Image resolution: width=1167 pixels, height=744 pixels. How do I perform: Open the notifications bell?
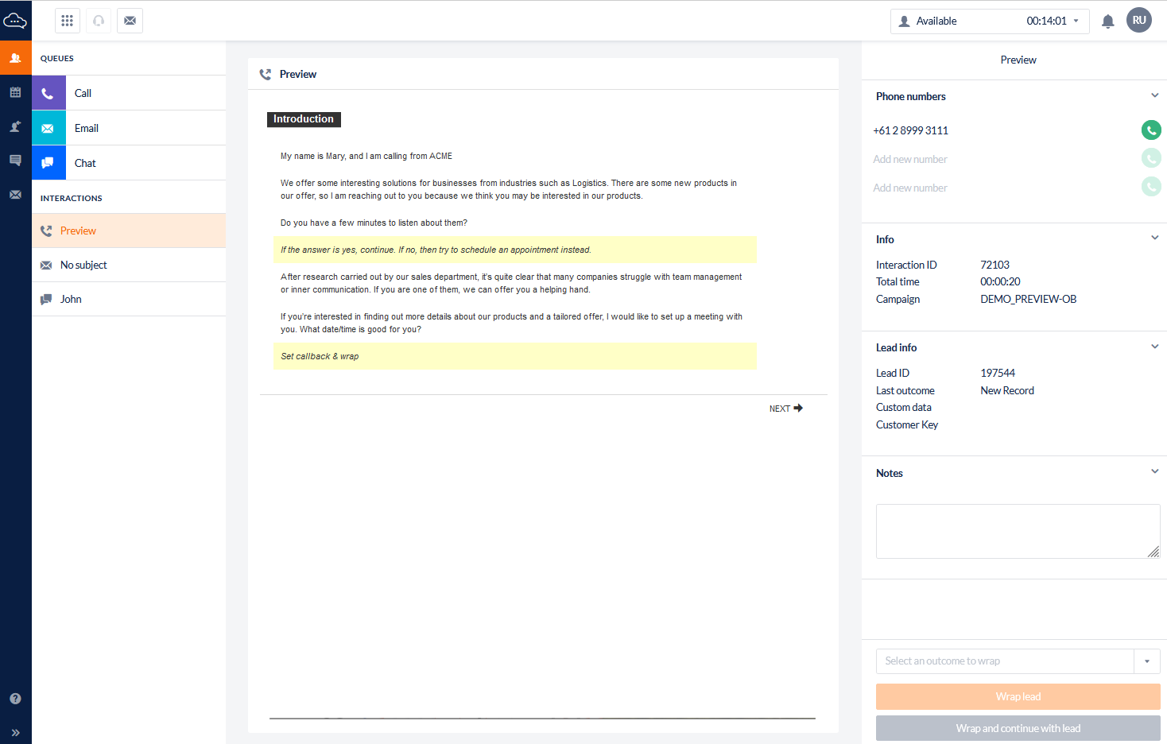(x=1107, y=21)
